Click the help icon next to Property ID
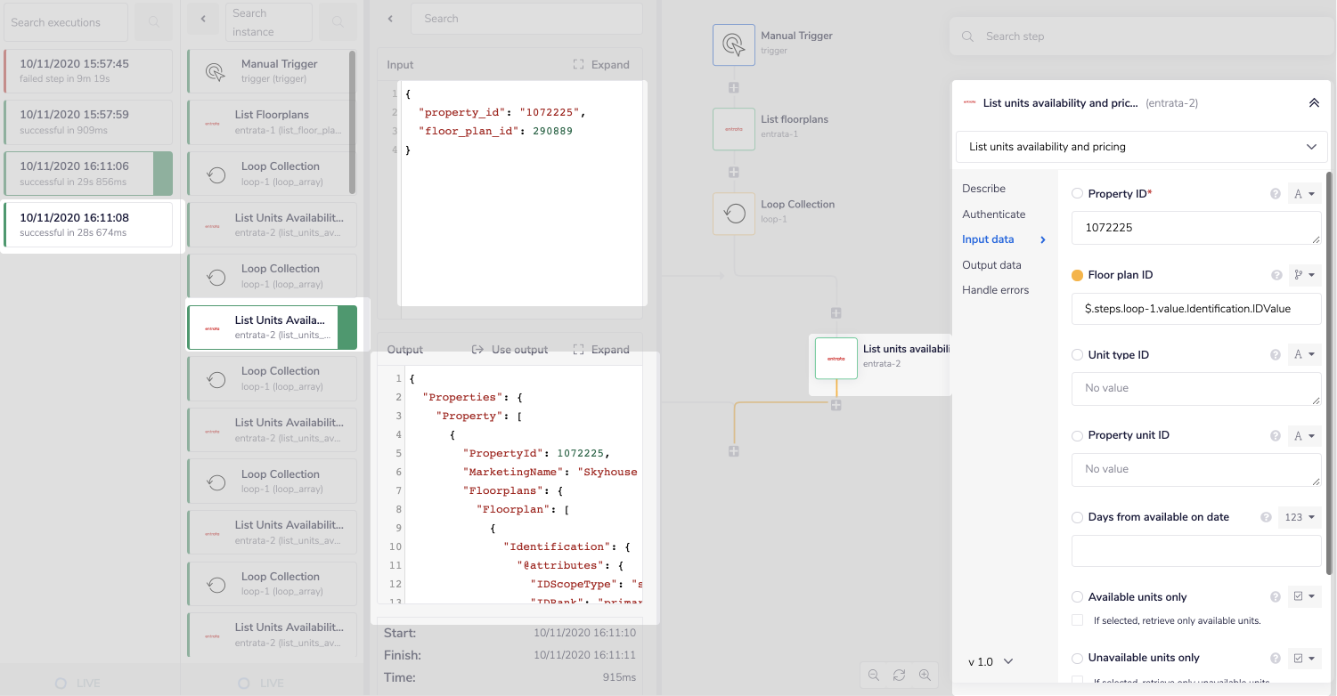This screenshot has height=696, width=1337. tap(1275, 194)
